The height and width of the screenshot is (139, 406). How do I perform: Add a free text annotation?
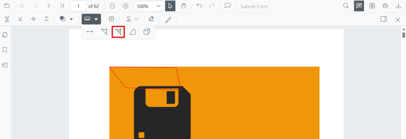coord(112,19)
